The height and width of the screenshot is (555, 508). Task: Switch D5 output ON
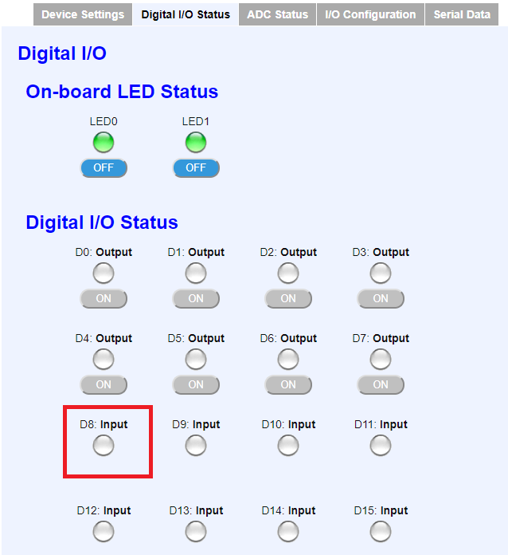pyautogui.click(x=196, y=384)
